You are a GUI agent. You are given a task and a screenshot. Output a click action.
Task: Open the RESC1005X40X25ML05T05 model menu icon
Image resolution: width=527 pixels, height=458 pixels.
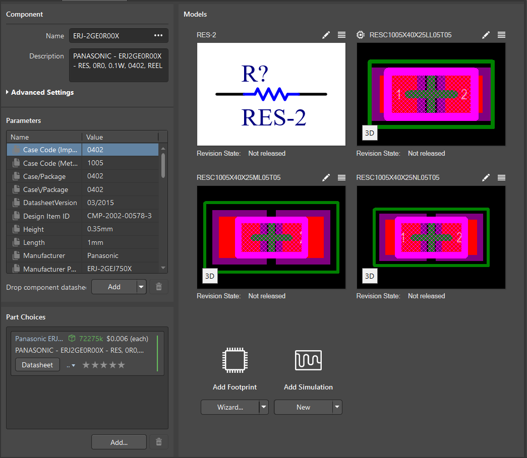click(x=342, y=177)
